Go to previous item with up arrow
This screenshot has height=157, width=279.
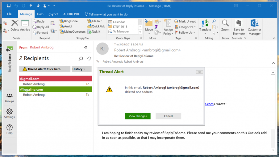[31, 6]
